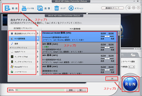
Task: Expand arrow beside 最近使用されたプロファイル
Action: pos(37,33)
